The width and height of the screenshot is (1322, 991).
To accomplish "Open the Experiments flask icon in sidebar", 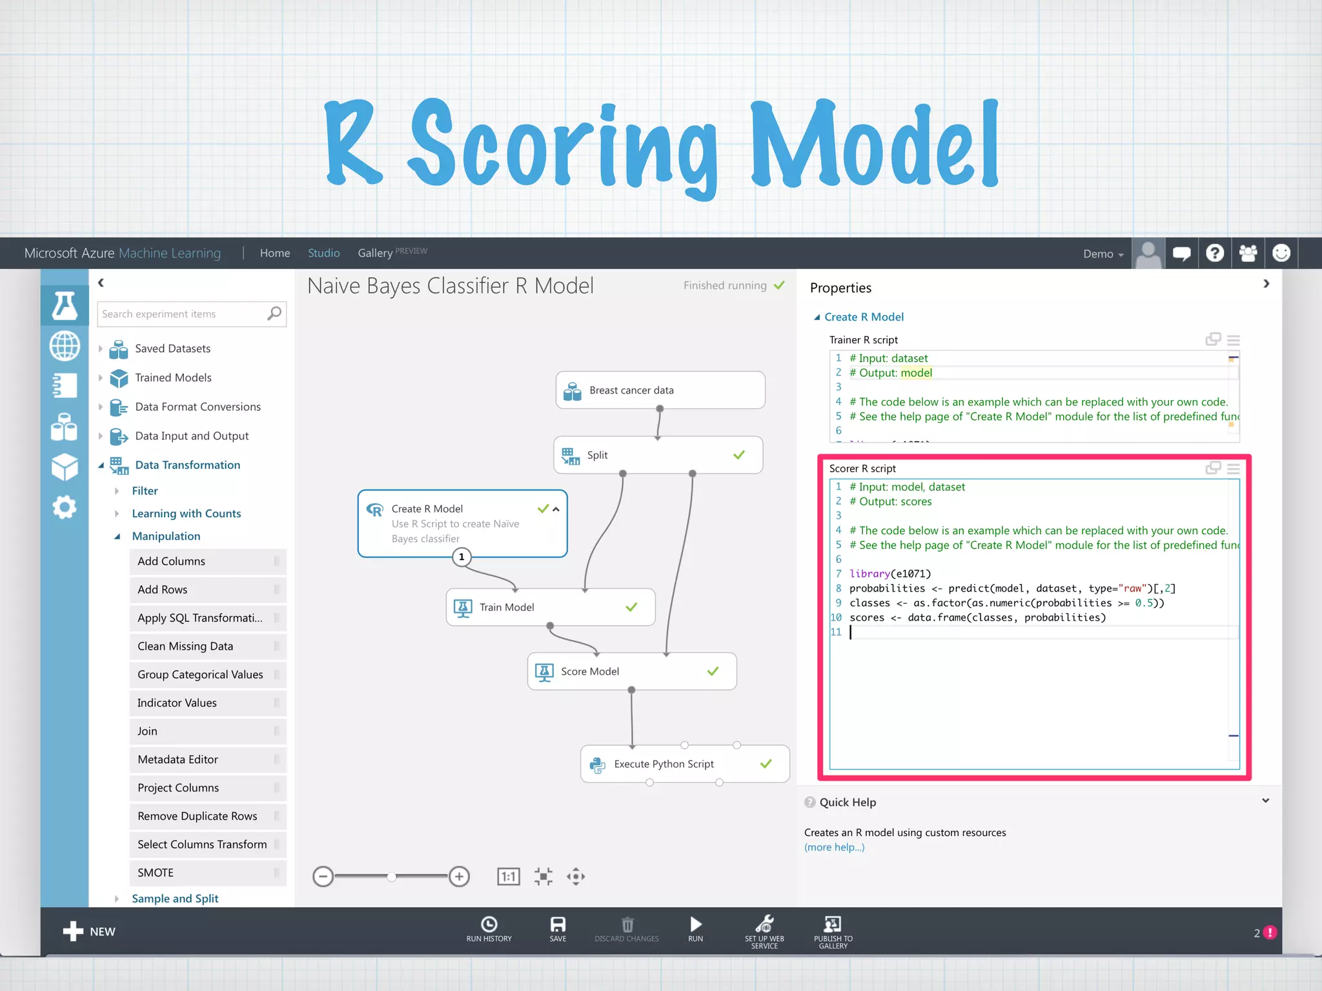I will point(65,305).
